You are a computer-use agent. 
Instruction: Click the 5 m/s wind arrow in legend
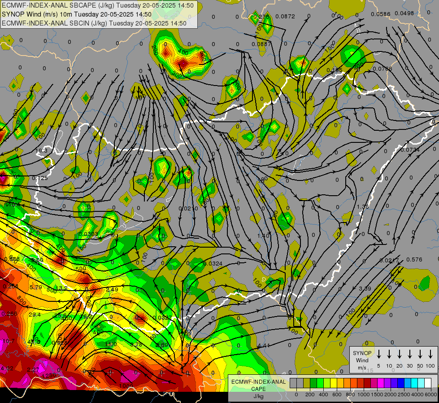tap(378, 354)
